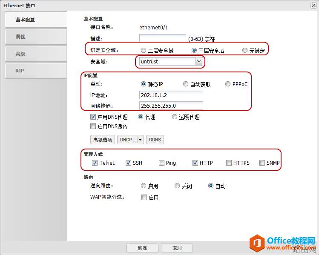This screenshot has height=255, width=319.
Task: Enable HTTPS management access
Action: tap(229, 163)
